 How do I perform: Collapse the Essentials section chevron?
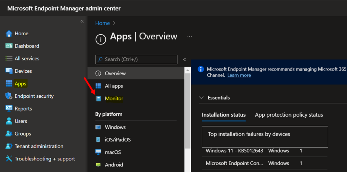tap(201, 98)
